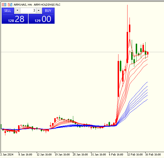This screenshot has height=158, width=164.
Task: Click the 16 Feb 16:00 time marker
Action: click(153, 154)
